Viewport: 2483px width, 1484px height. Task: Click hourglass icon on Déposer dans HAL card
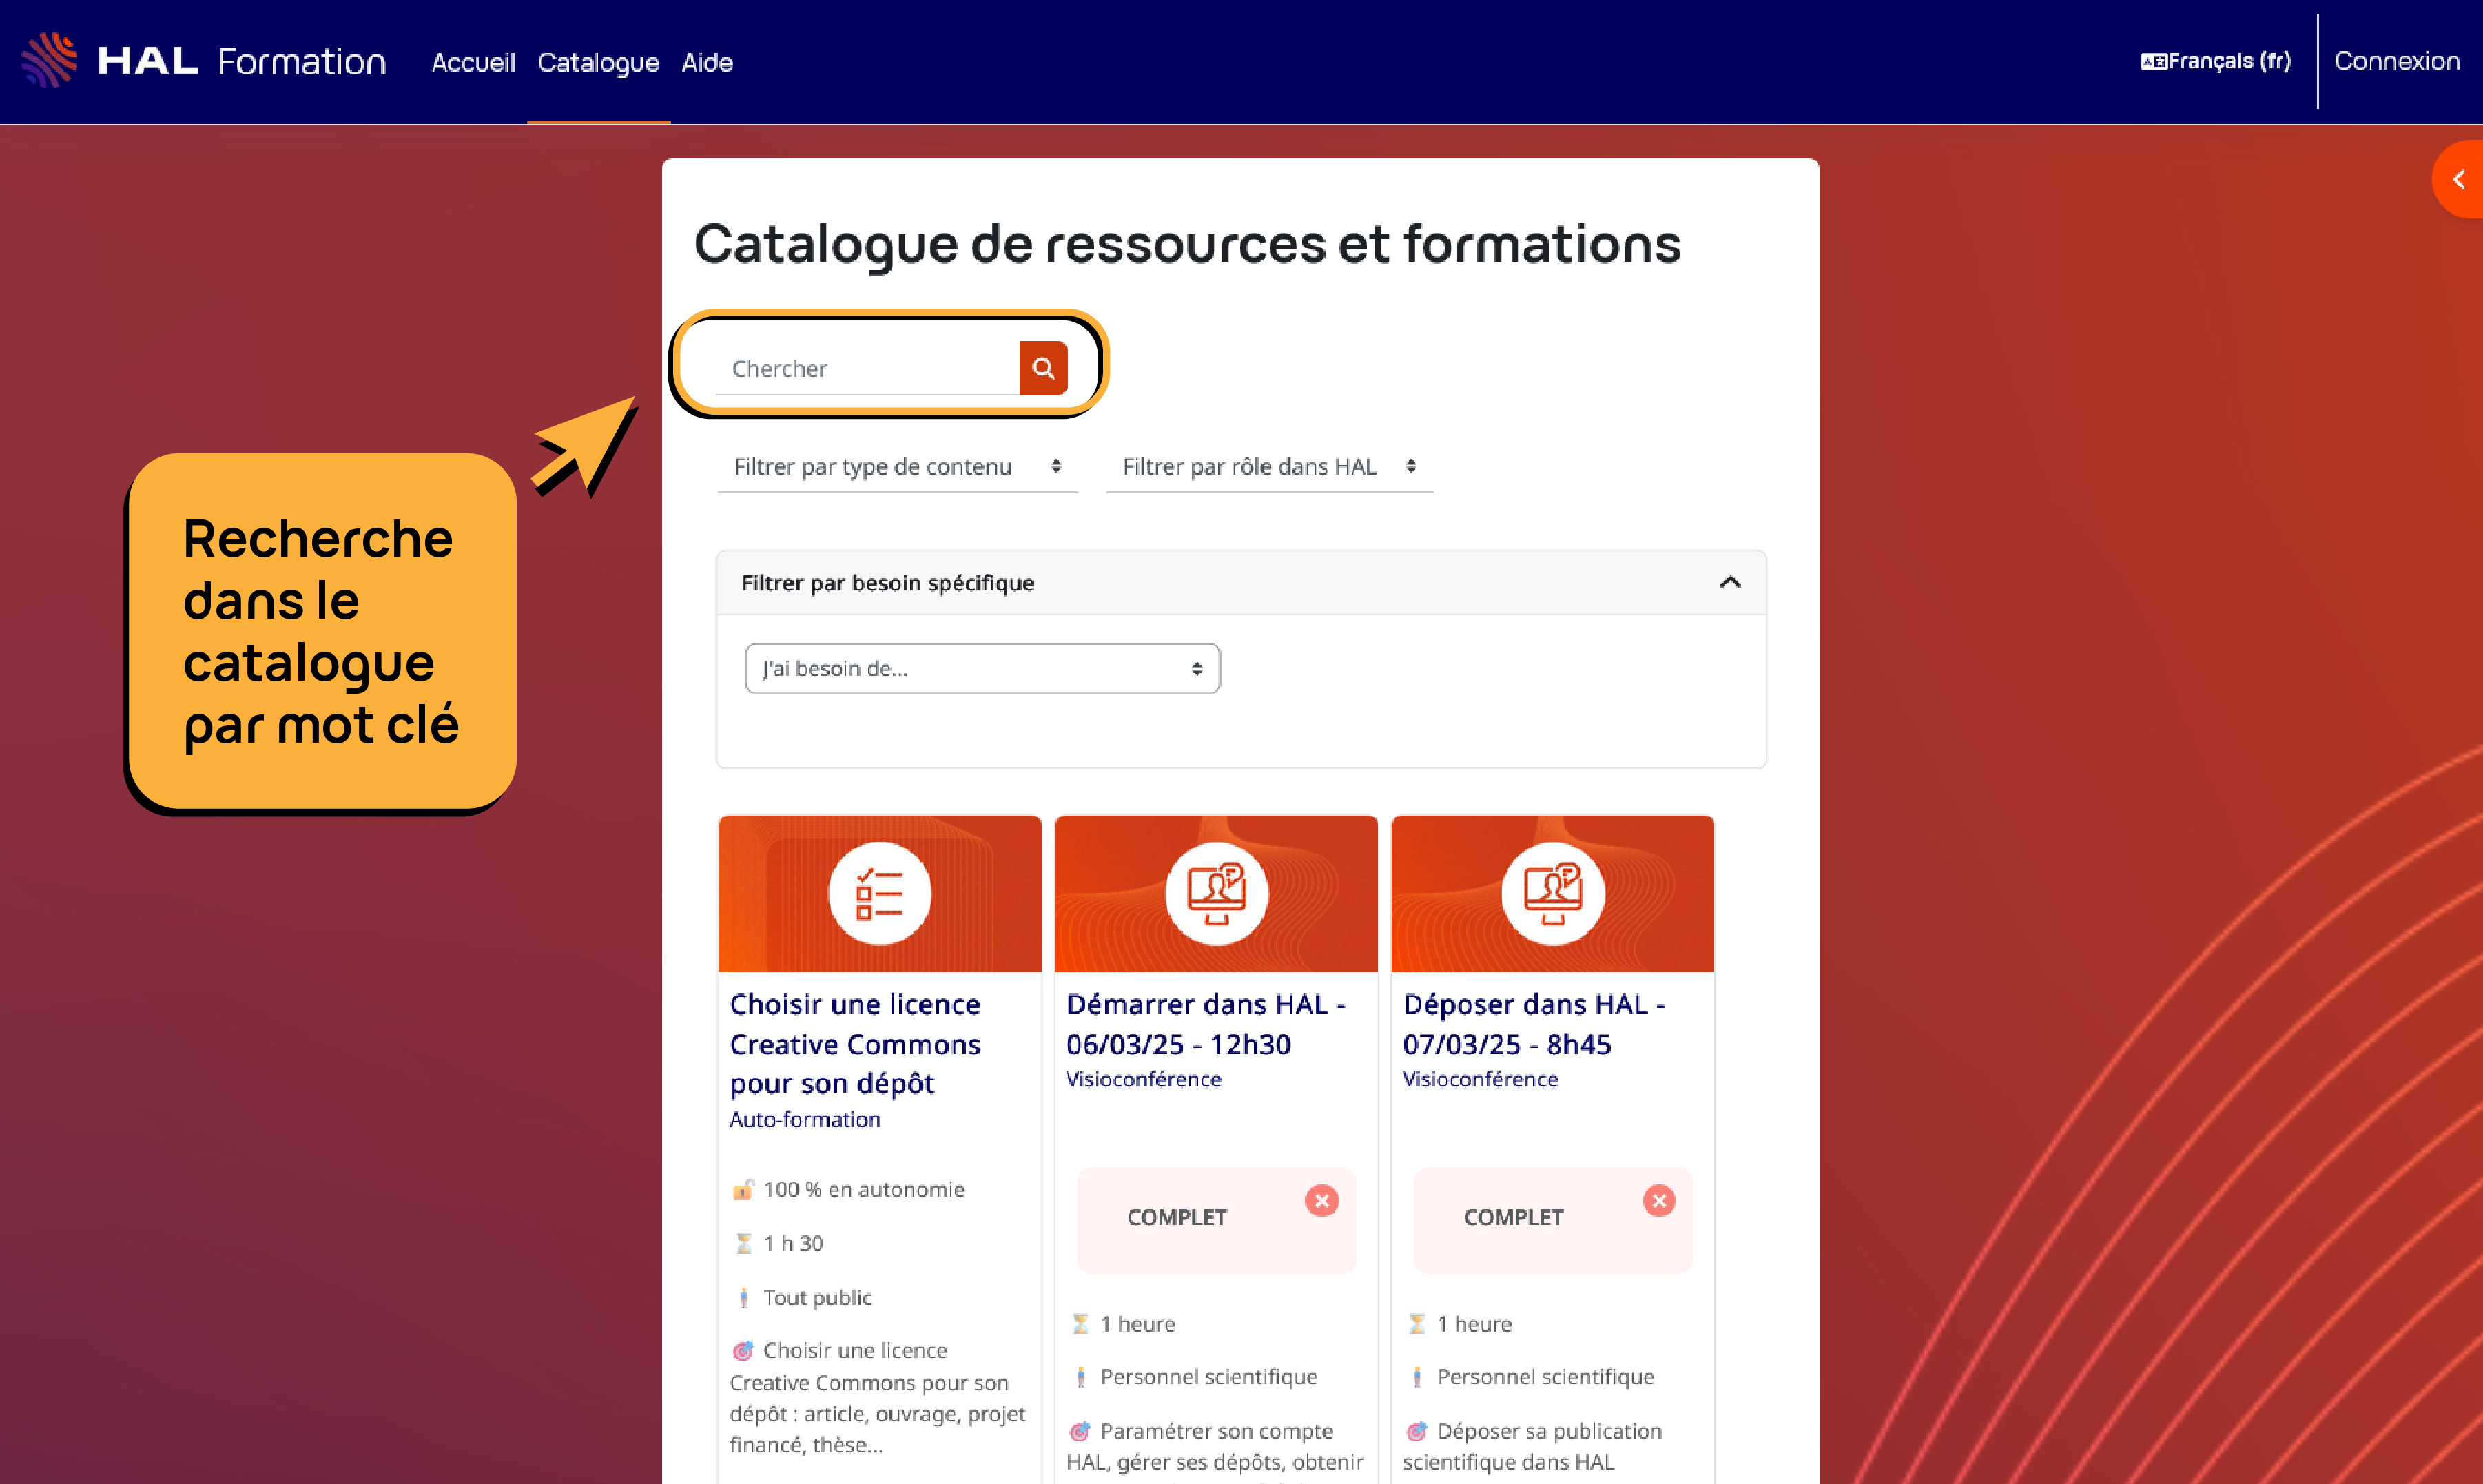[x=1417, y=1324]
